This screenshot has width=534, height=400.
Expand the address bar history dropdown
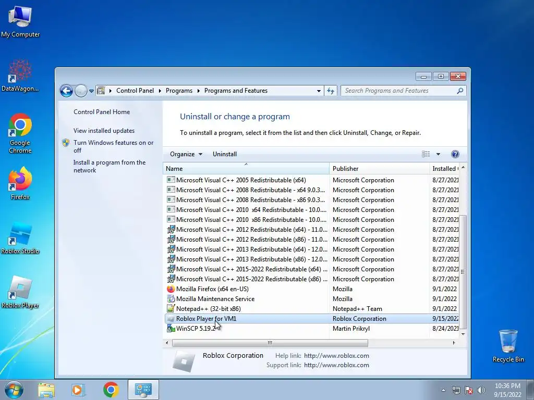tap(319, 91)
